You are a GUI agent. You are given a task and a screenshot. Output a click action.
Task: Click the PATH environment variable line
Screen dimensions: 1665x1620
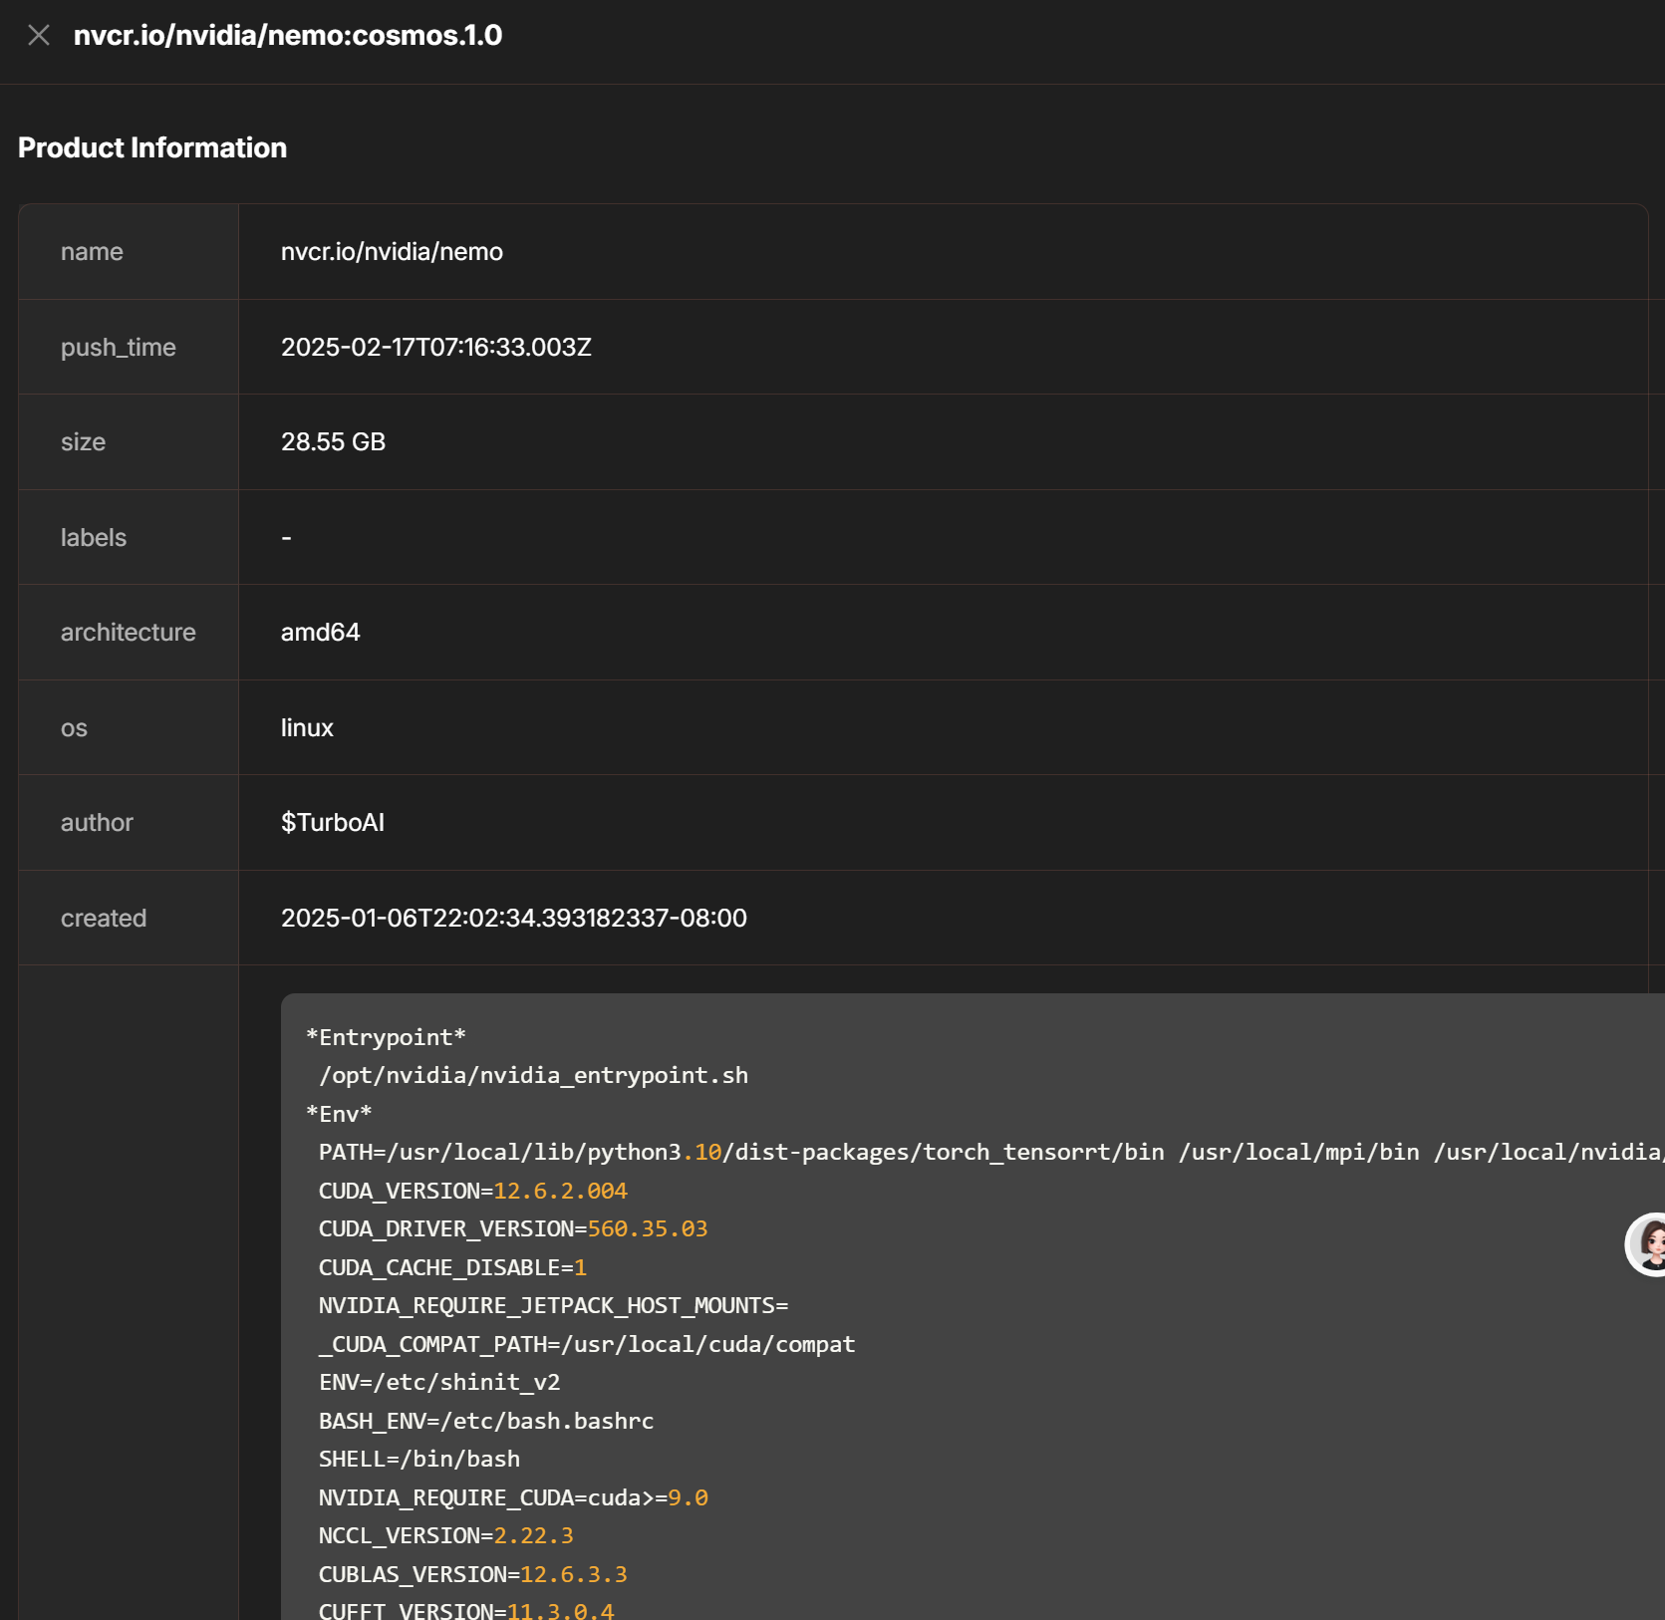pos(897,1153)
